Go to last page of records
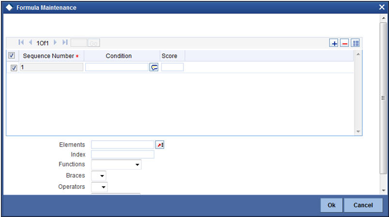Viewport: 389px width, 217px height. 65,42
